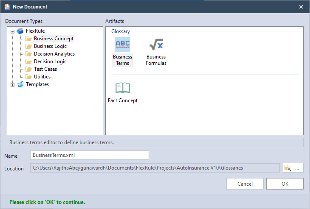This screenshot has width=310, height=209.
Task: Cancel the New Document dialog
Action: [245, 184]
